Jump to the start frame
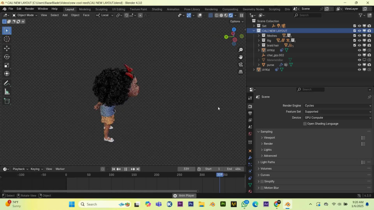Viewport: 374px width, 210px height. [x=114, y=169]
